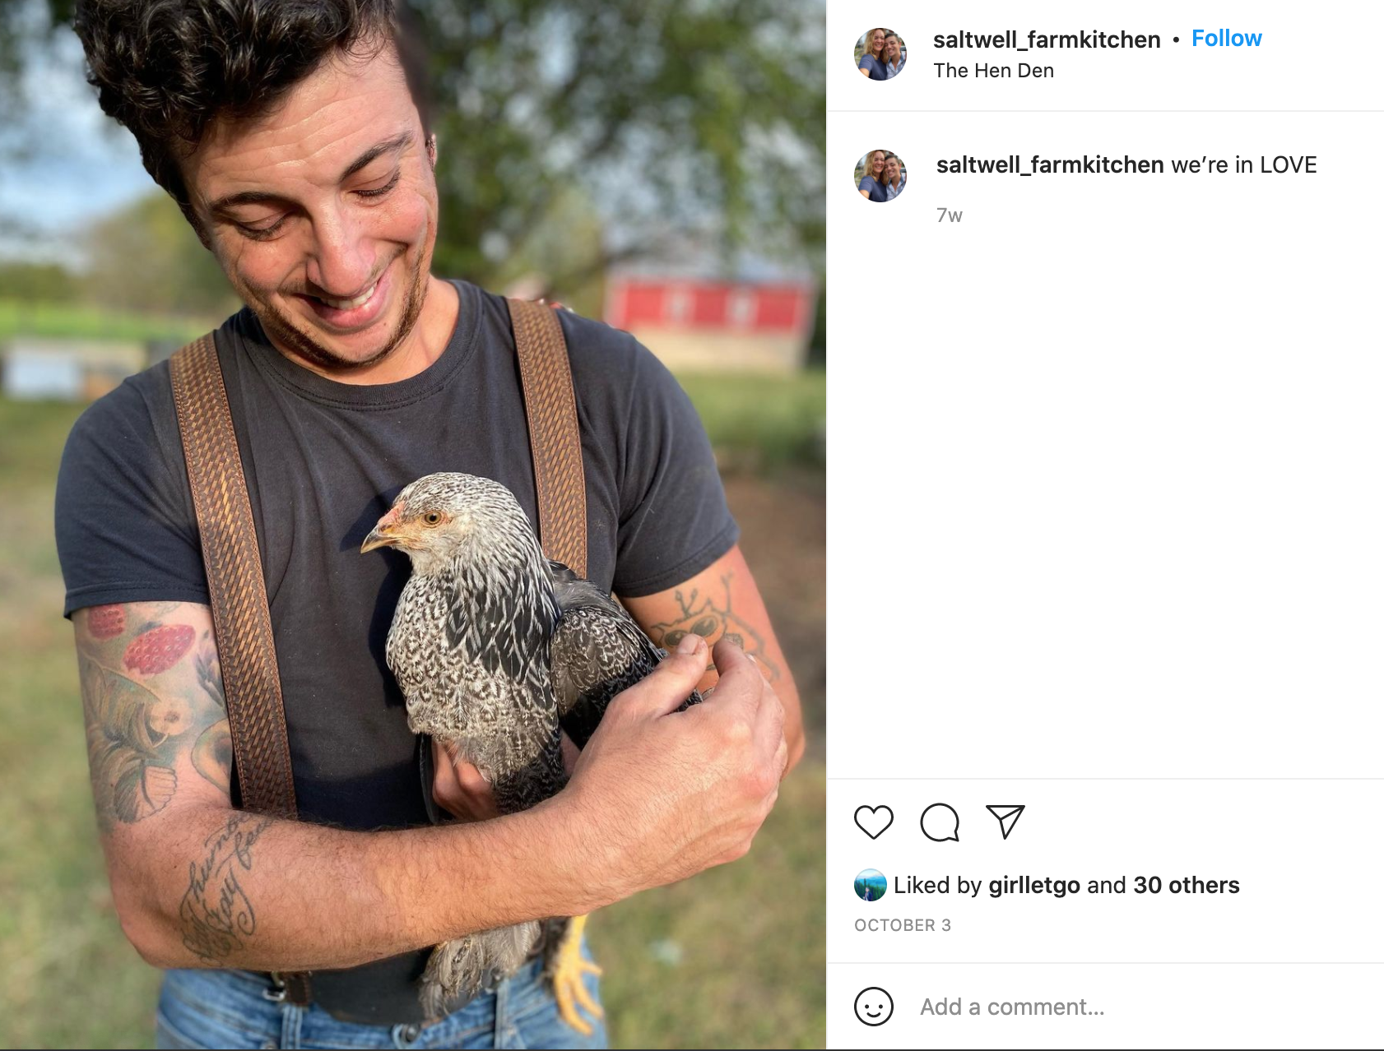Open saltwell_farmkitchen username in header
The height and width of the screenshot is (1051, 1384).
pyautogui.click(x=1047, y=39)
